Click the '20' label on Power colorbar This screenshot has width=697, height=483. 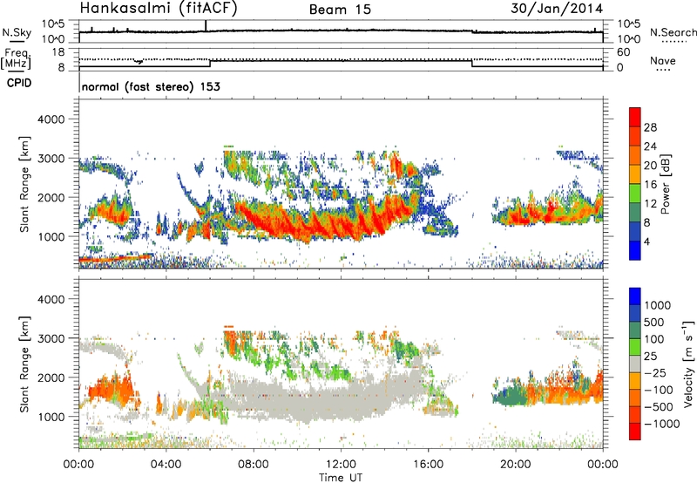[x=650, y=166]
